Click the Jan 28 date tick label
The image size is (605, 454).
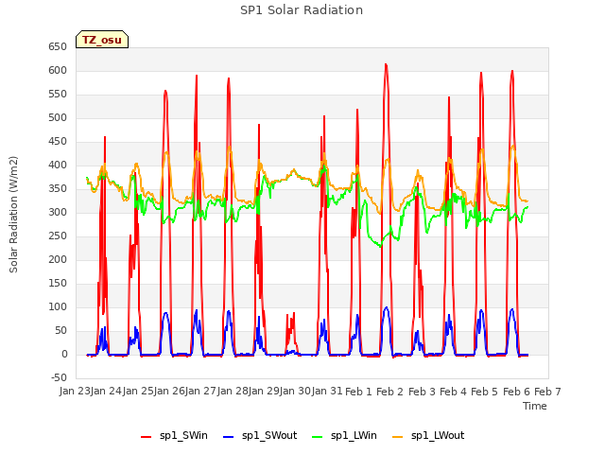pyautogui.click(x=233, y=392)
